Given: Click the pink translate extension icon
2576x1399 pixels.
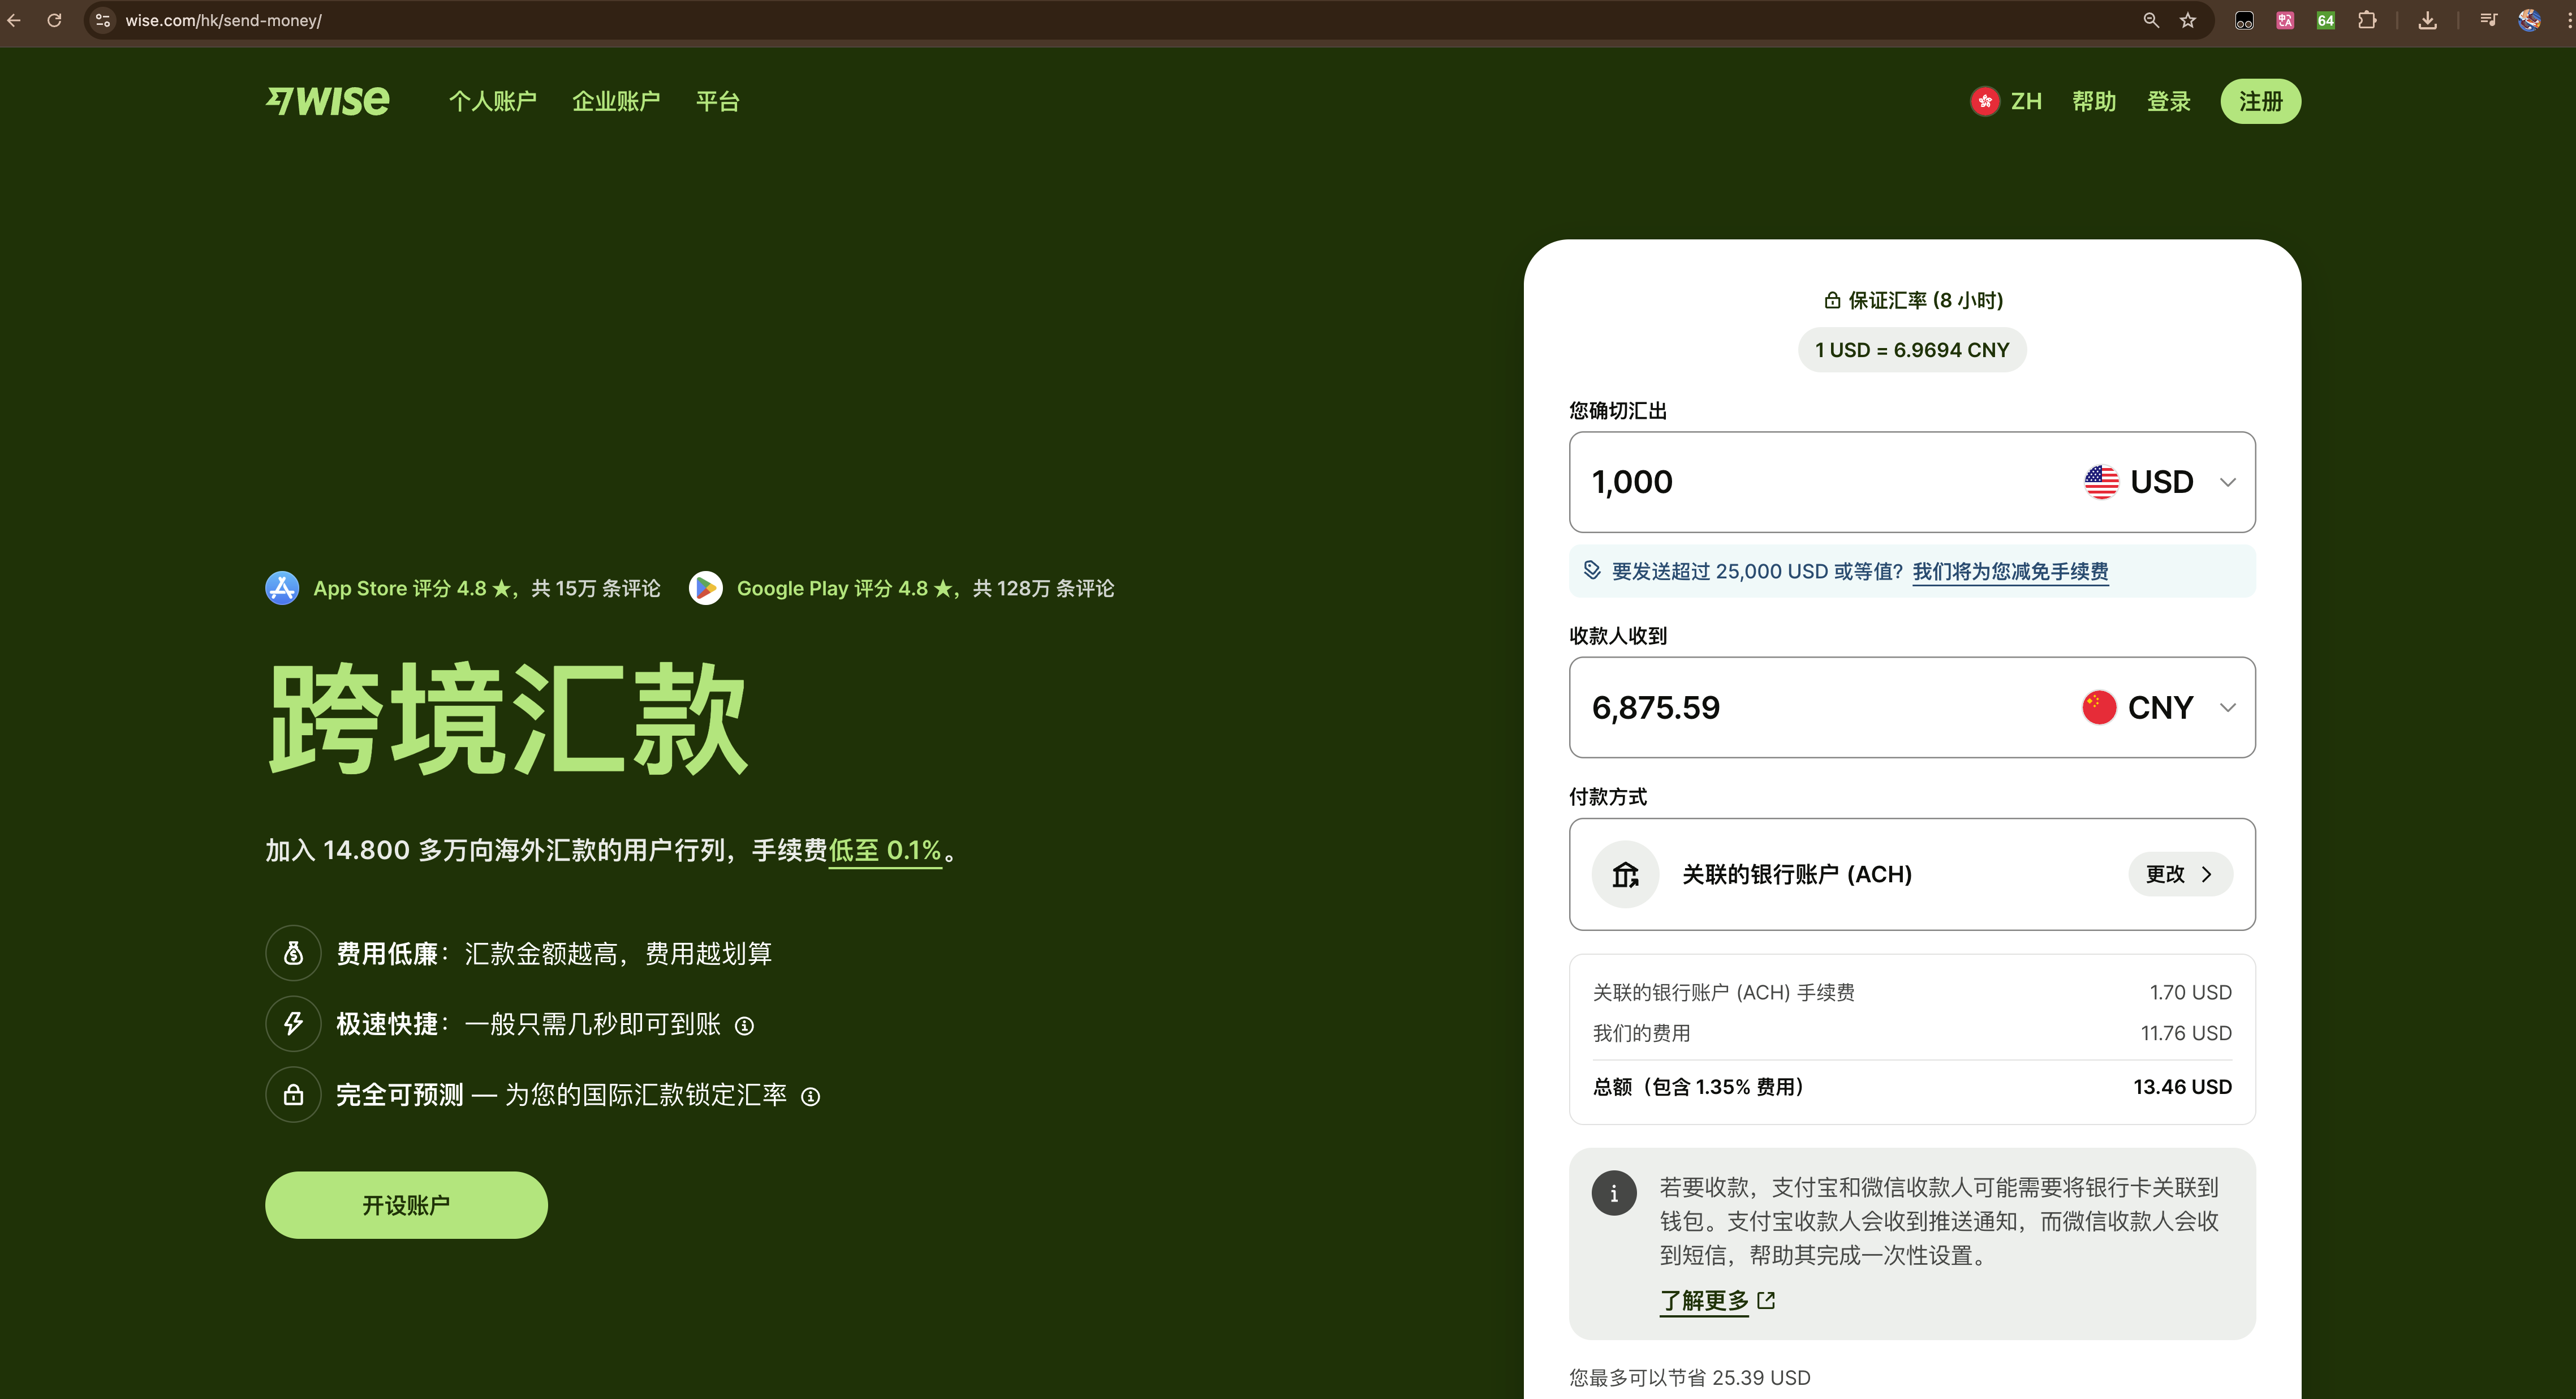Looking at the screenshot, I should coord(2285,20).
